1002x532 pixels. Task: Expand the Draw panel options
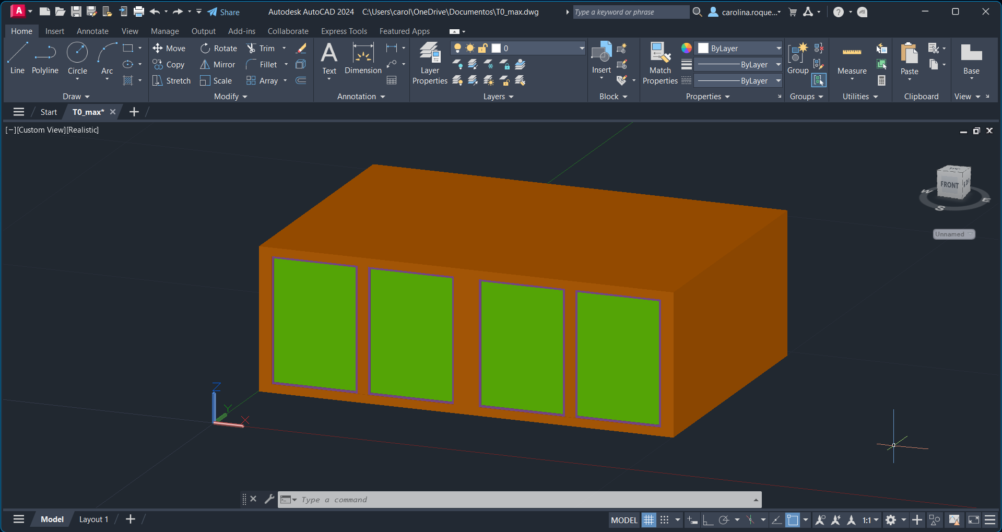[76, 97]
